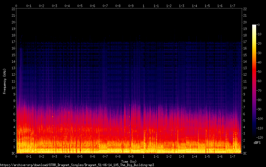The width and height of the screenshot is (266, 167).
Task: Click the 0.5 tick on the top time axis
Action: coord(80,6)
